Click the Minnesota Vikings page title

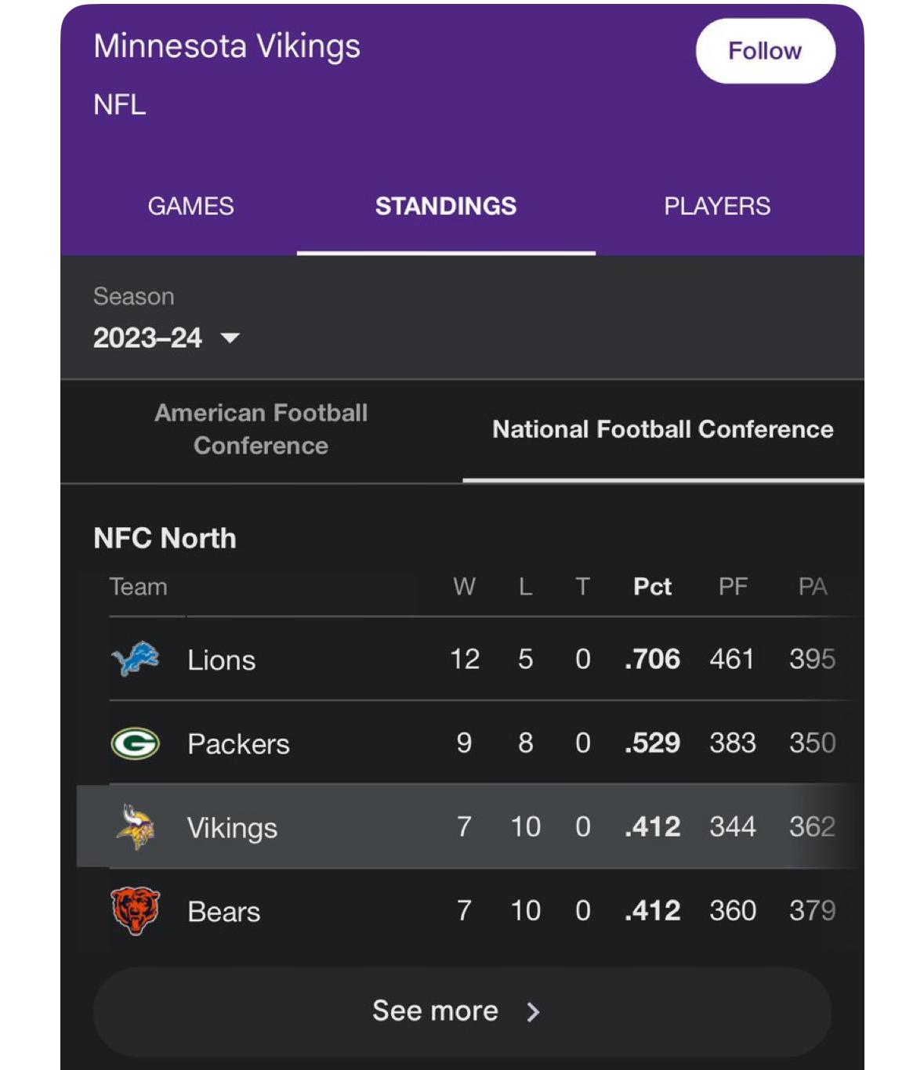226,46
